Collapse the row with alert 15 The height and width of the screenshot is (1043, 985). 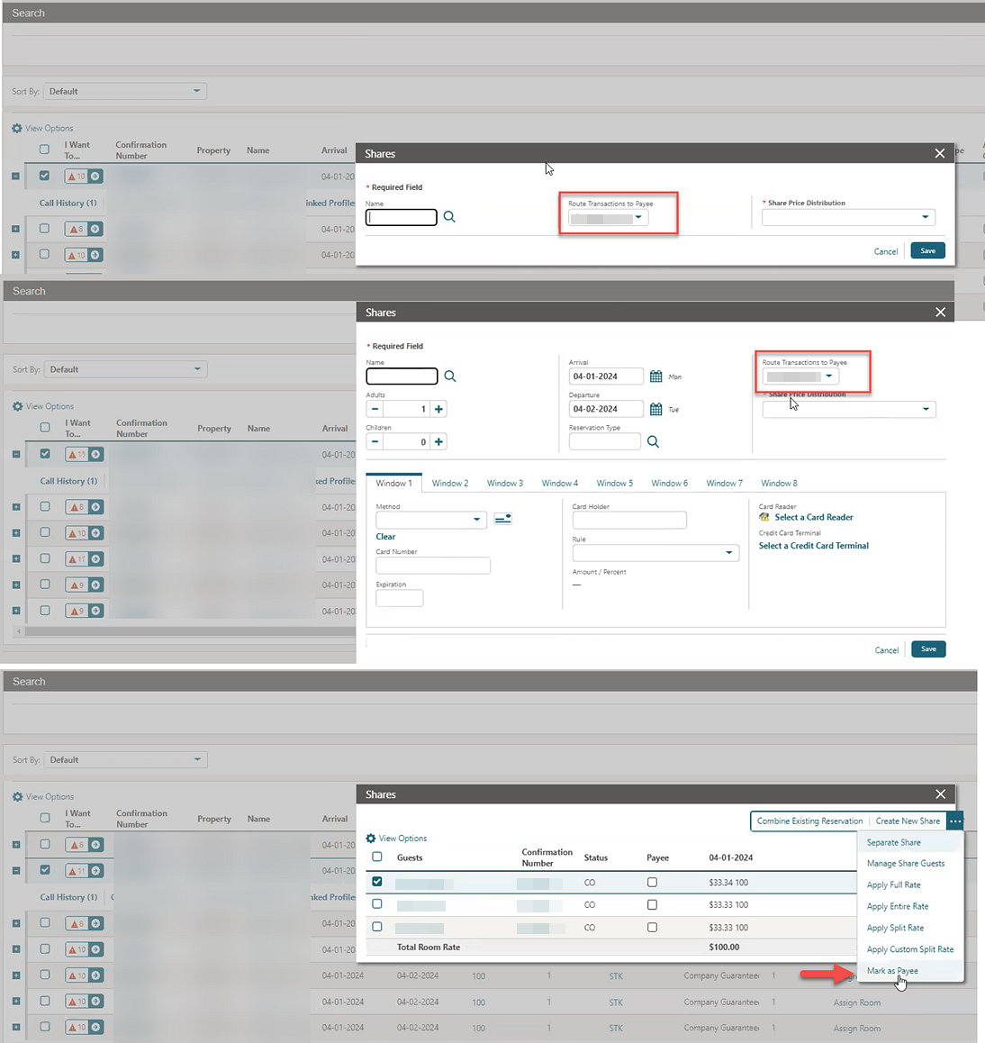pos(16,454)
